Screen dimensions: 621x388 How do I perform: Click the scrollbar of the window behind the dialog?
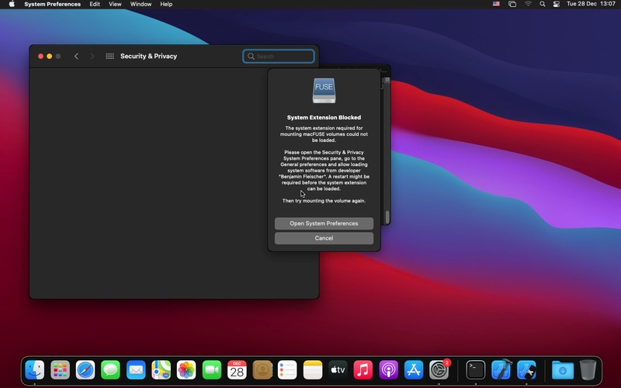pyautogui.click(x=387, y=217)
